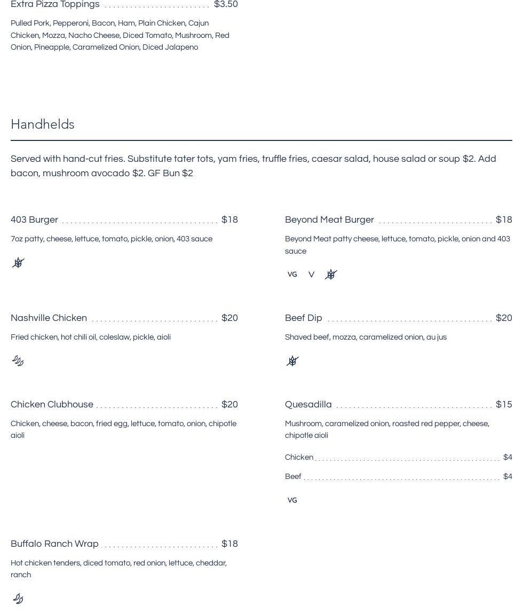Viewport: 515px width, 613px height.
Task: Click the VG icon under Beyond Meat Burger
Action: [x=292, y=274]
